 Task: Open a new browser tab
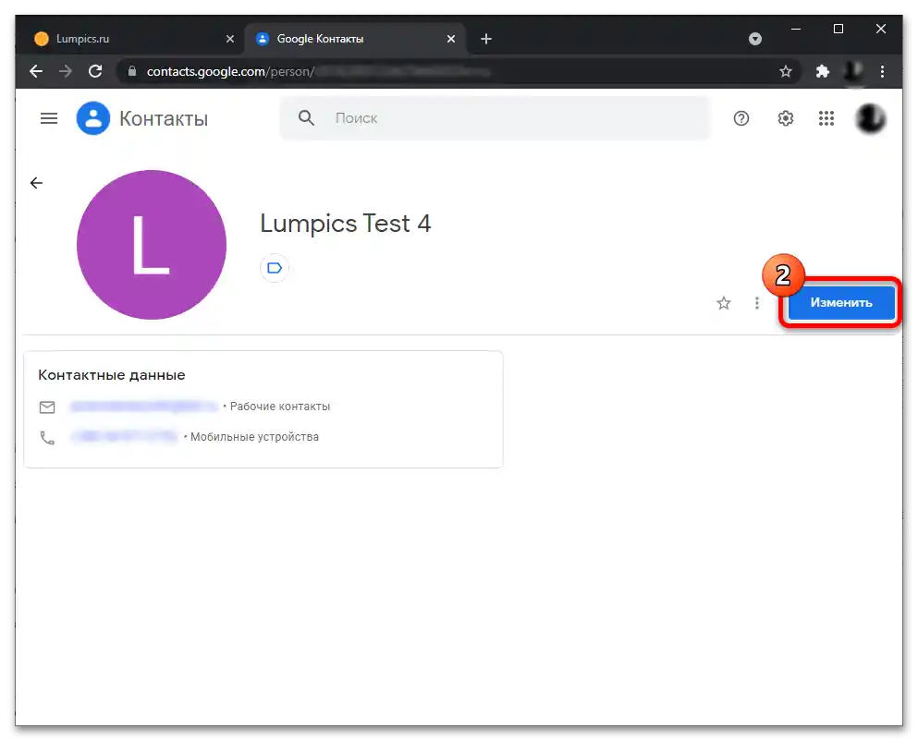[486, 39]
